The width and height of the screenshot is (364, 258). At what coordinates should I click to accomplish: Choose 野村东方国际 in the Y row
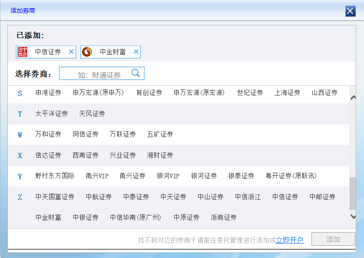click(55, 176)
